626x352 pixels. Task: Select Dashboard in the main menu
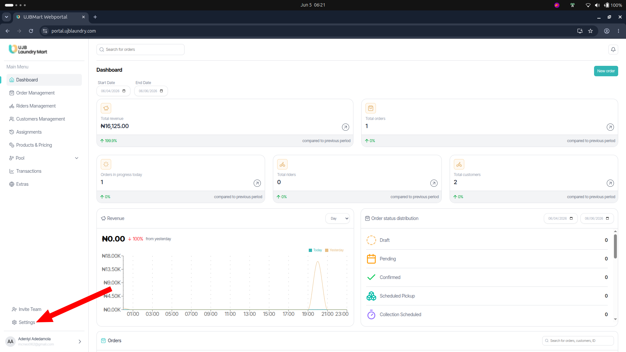[x=44, y=80]
